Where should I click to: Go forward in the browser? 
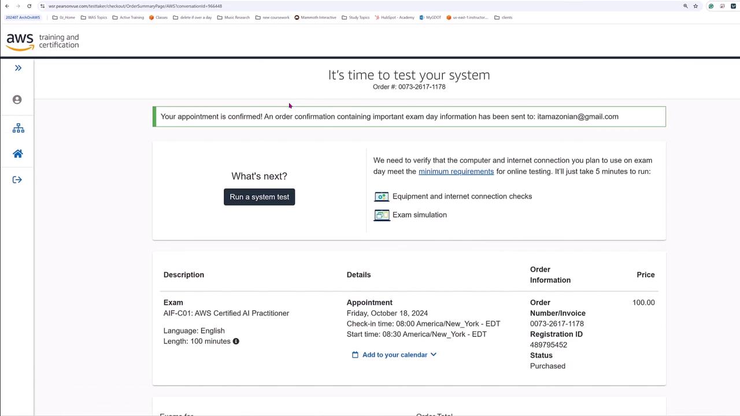[x=18, y=6]
